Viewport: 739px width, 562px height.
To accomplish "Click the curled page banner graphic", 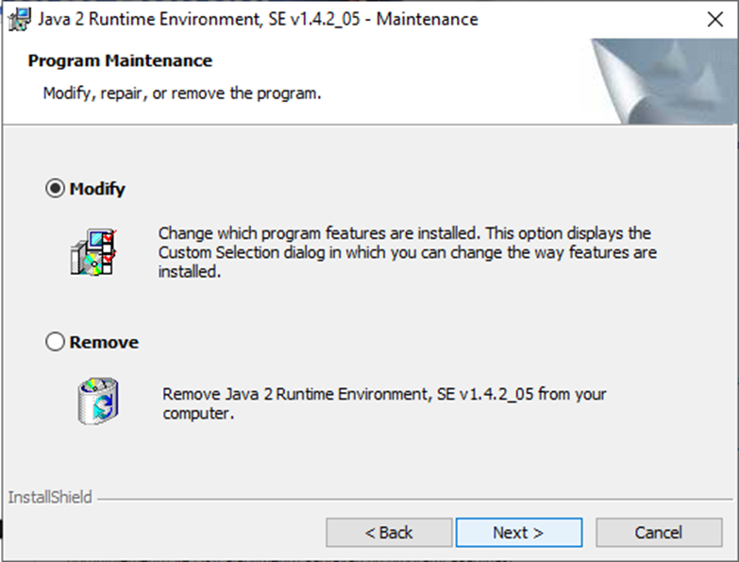I will (664, 81).
